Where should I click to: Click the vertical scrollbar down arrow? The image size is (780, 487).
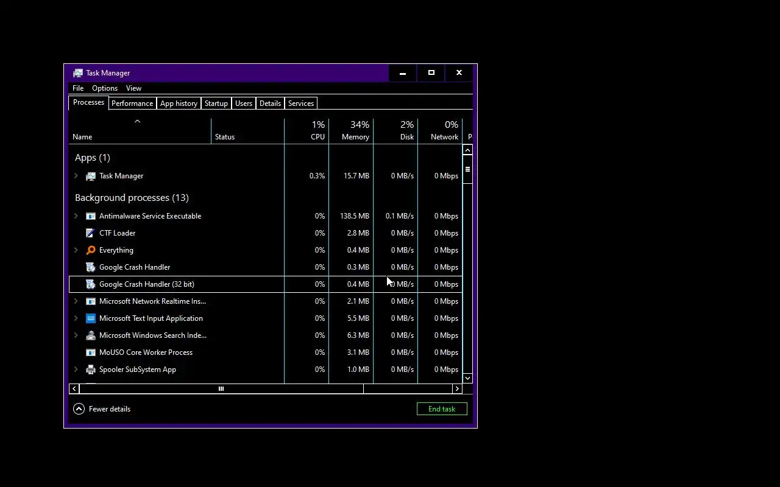tap(467, 378)
